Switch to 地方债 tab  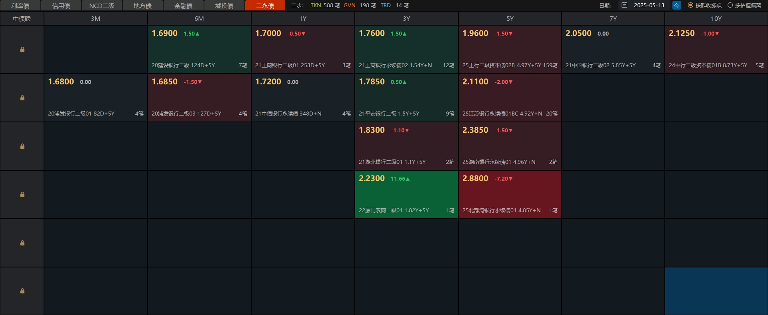[x=143, y=6]
